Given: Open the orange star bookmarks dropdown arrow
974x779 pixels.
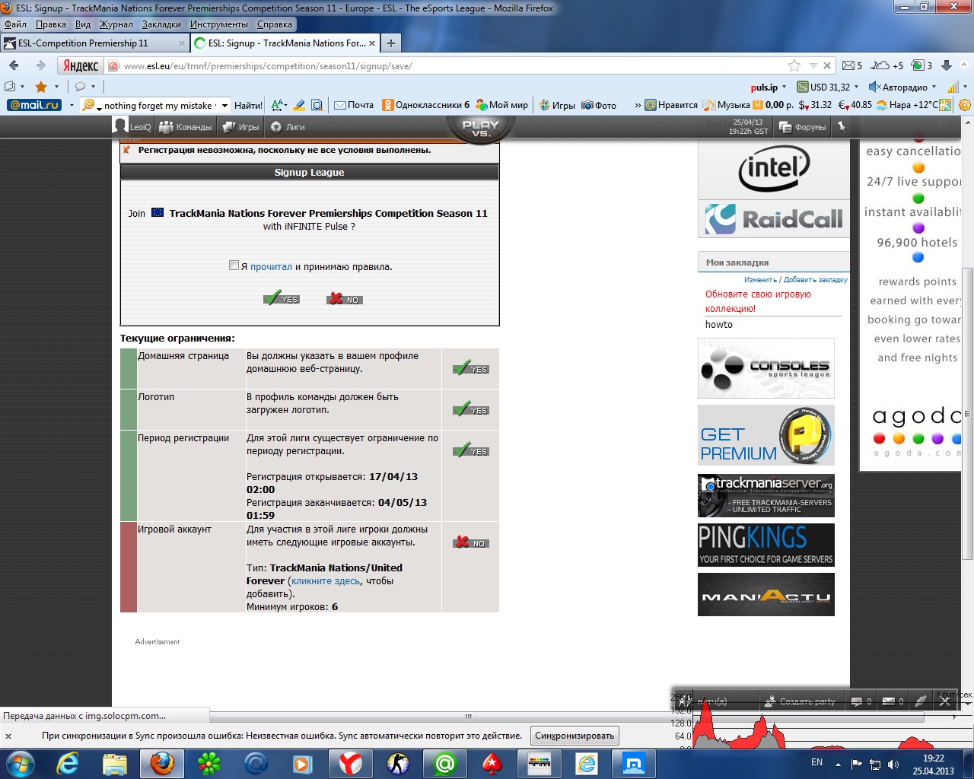Looking at the screenshot, I should [56, 87].
